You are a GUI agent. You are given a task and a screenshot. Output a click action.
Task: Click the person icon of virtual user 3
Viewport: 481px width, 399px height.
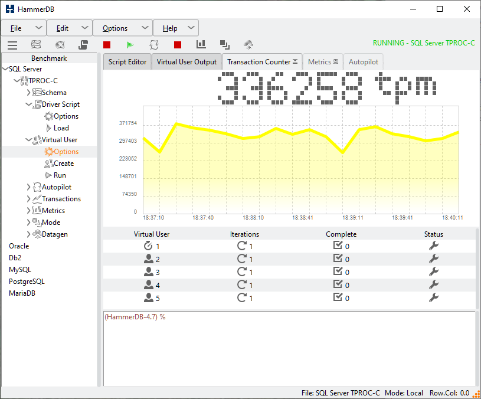[149, 272]
